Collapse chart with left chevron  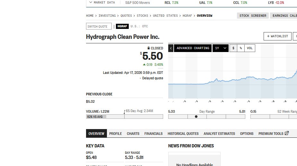point(171,48)
